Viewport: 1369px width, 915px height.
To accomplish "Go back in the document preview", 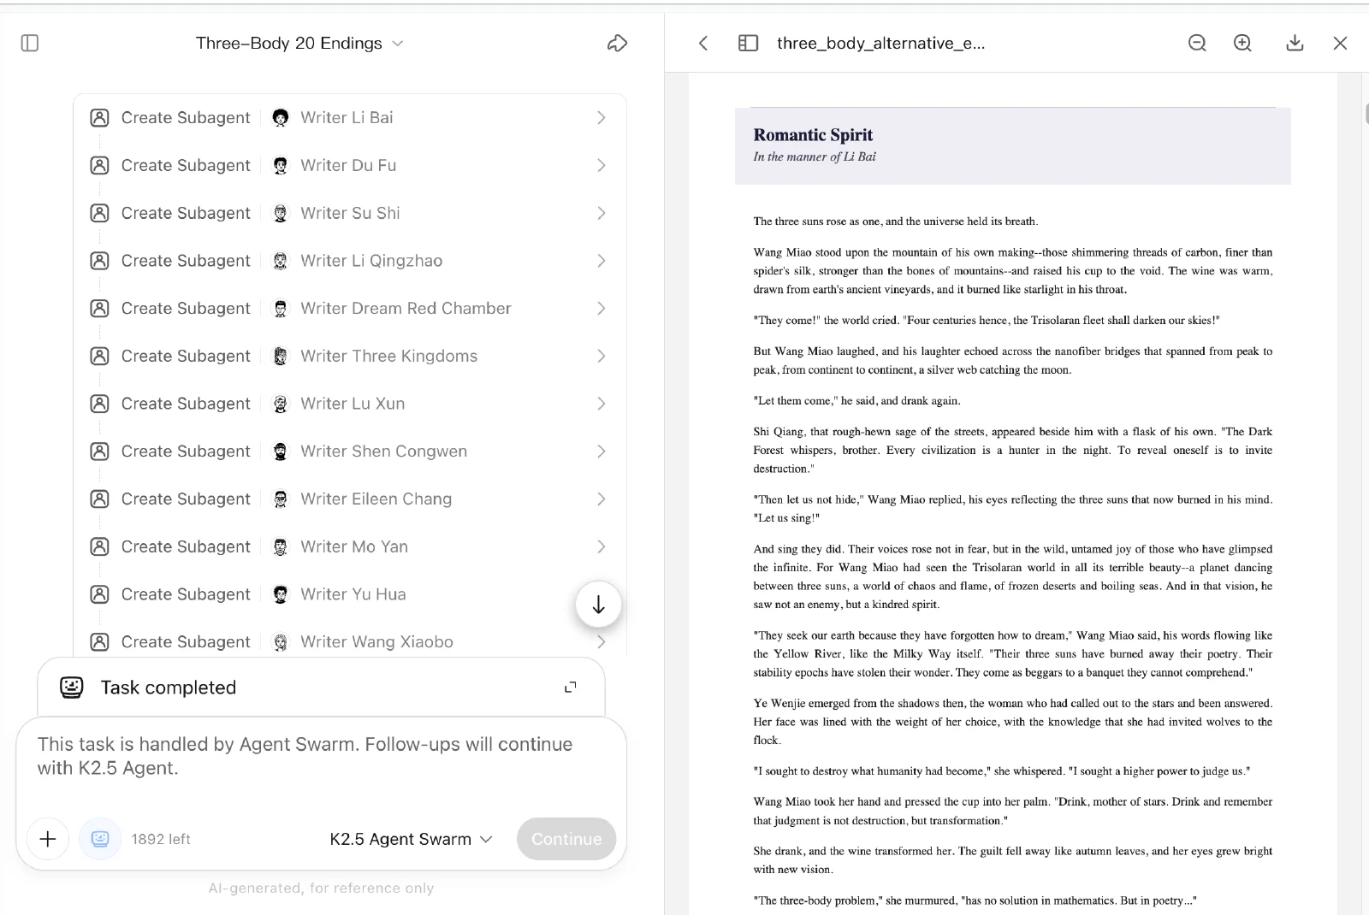I will click(703, 43).
